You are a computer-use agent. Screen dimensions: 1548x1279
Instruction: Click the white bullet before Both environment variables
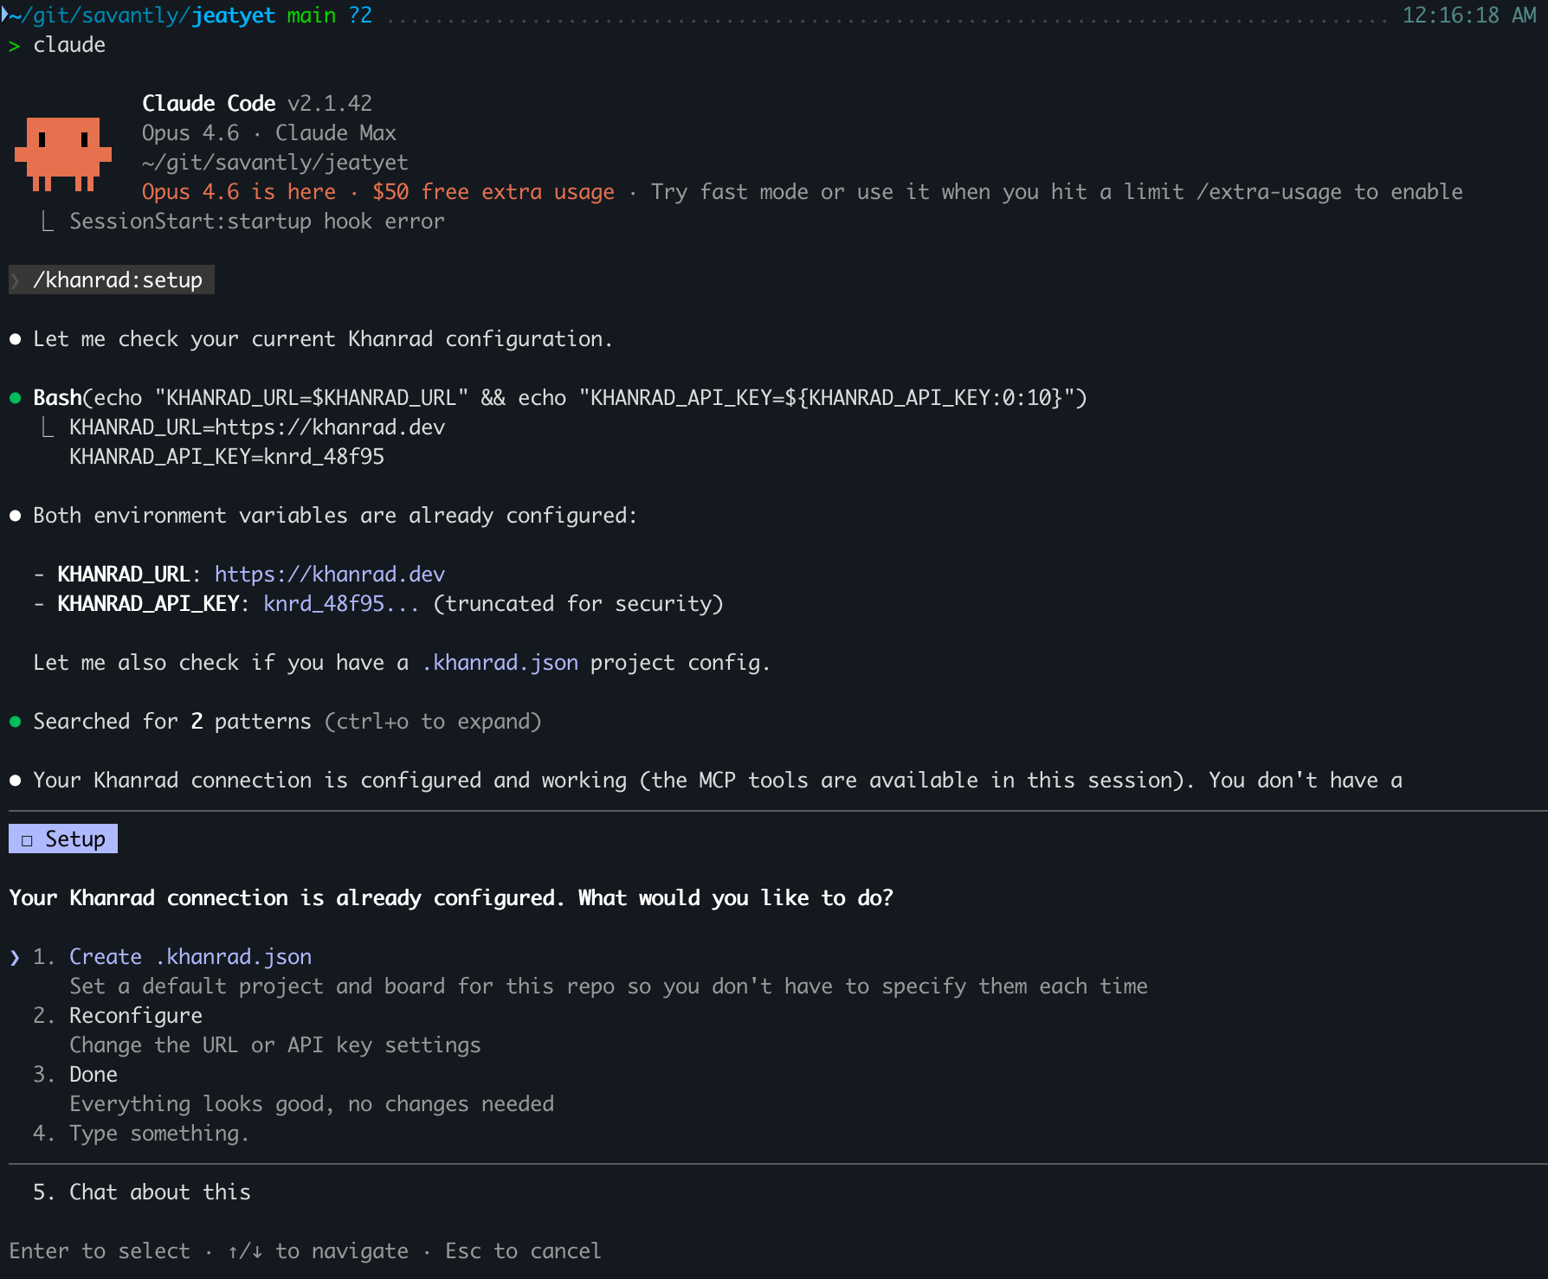point(15,516)
